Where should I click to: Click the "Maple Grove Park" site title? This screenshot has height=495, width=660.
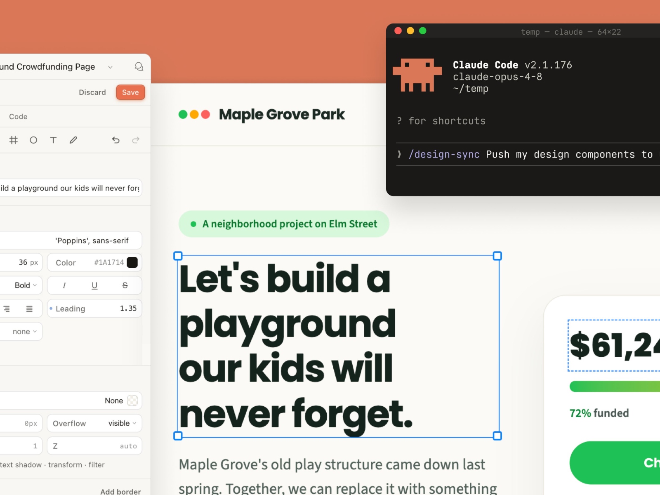tap(282, 114)
